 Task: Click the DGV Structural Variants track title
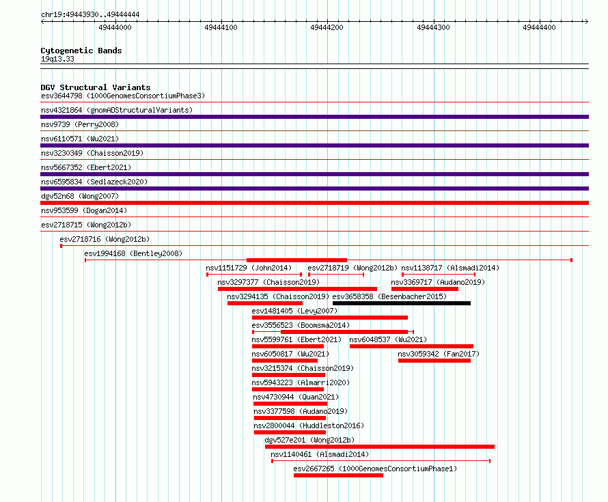tap(96, 87)
